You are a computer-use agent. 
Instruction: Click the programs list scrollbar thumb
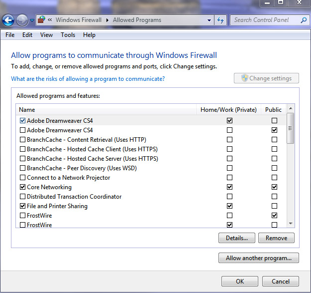(291, 128)
